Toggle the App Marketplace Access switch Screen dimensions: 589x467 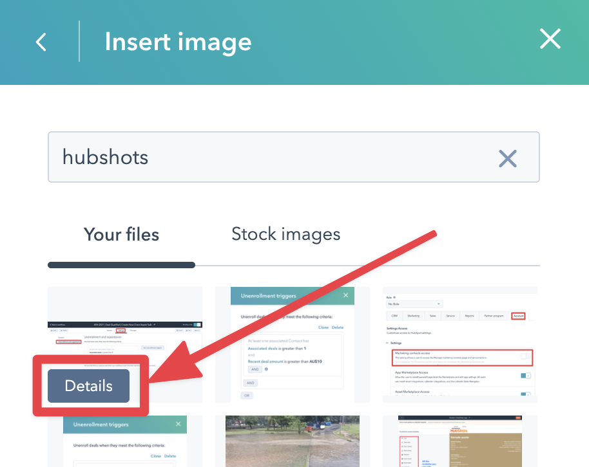point(526,376)
